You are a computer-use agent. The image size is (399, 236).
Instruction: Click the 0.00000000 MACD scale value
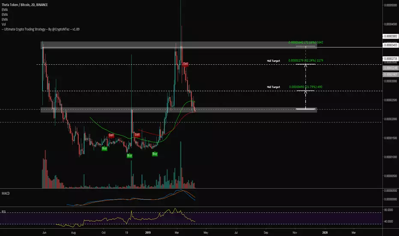pos(390,199)
